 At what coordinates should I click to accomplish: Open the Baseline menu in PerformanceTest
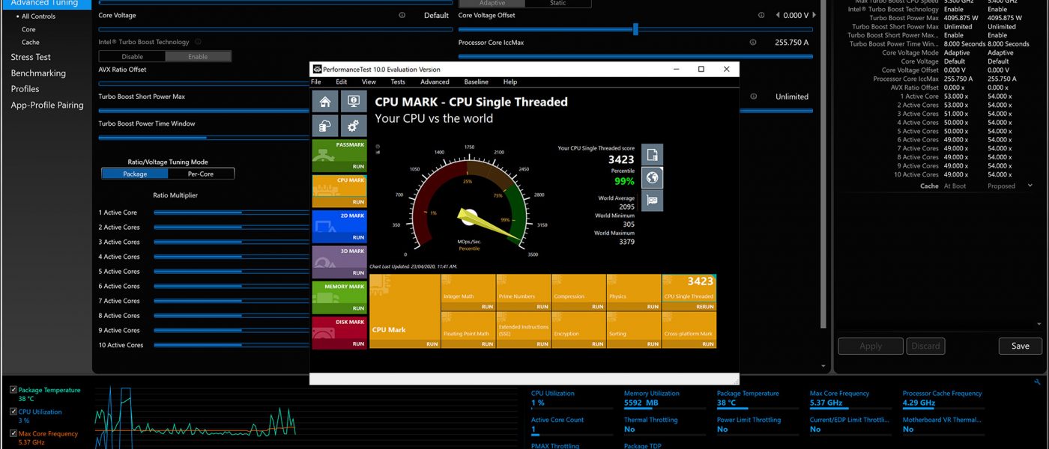point(476,82)
